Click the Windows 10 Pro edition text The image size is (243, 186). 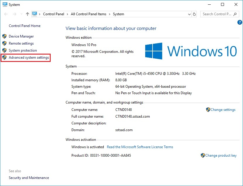[84, 45]
